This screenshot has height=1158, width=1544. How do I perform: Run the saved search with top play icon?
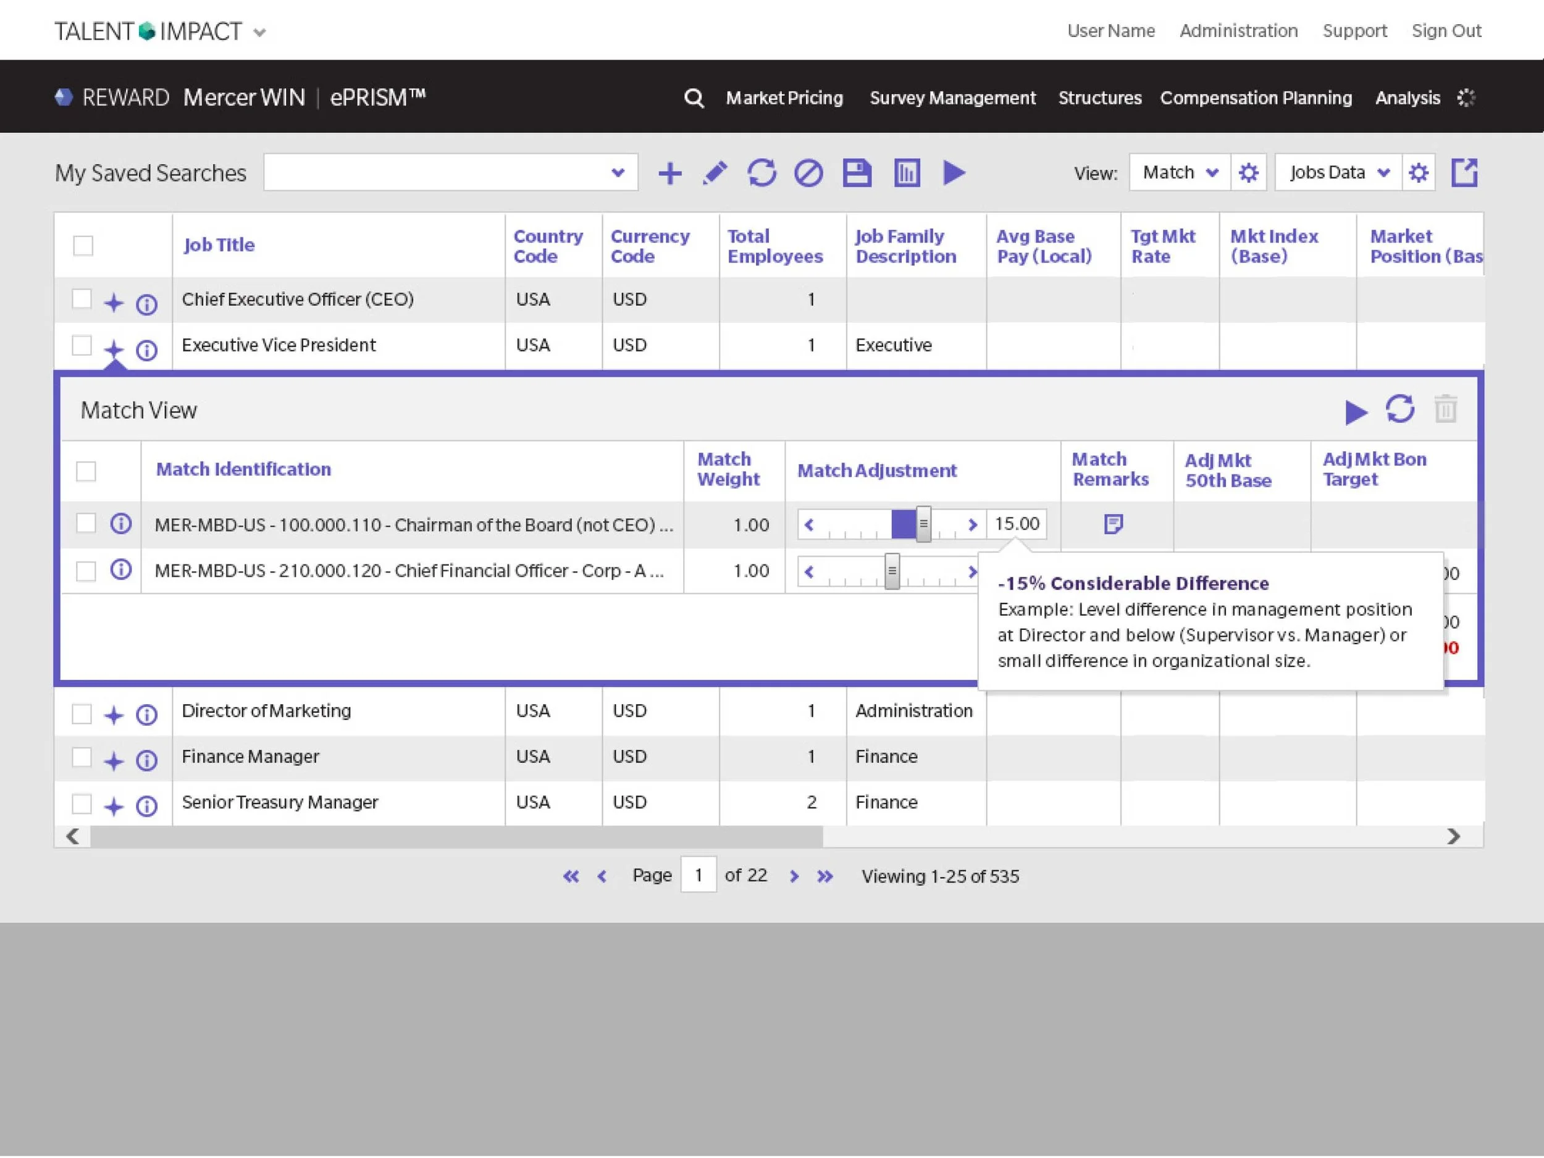(954, 172)
